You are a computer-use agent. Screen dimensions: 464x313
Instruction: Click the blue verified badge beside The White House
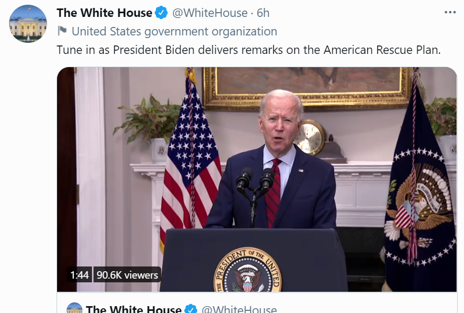161,13
